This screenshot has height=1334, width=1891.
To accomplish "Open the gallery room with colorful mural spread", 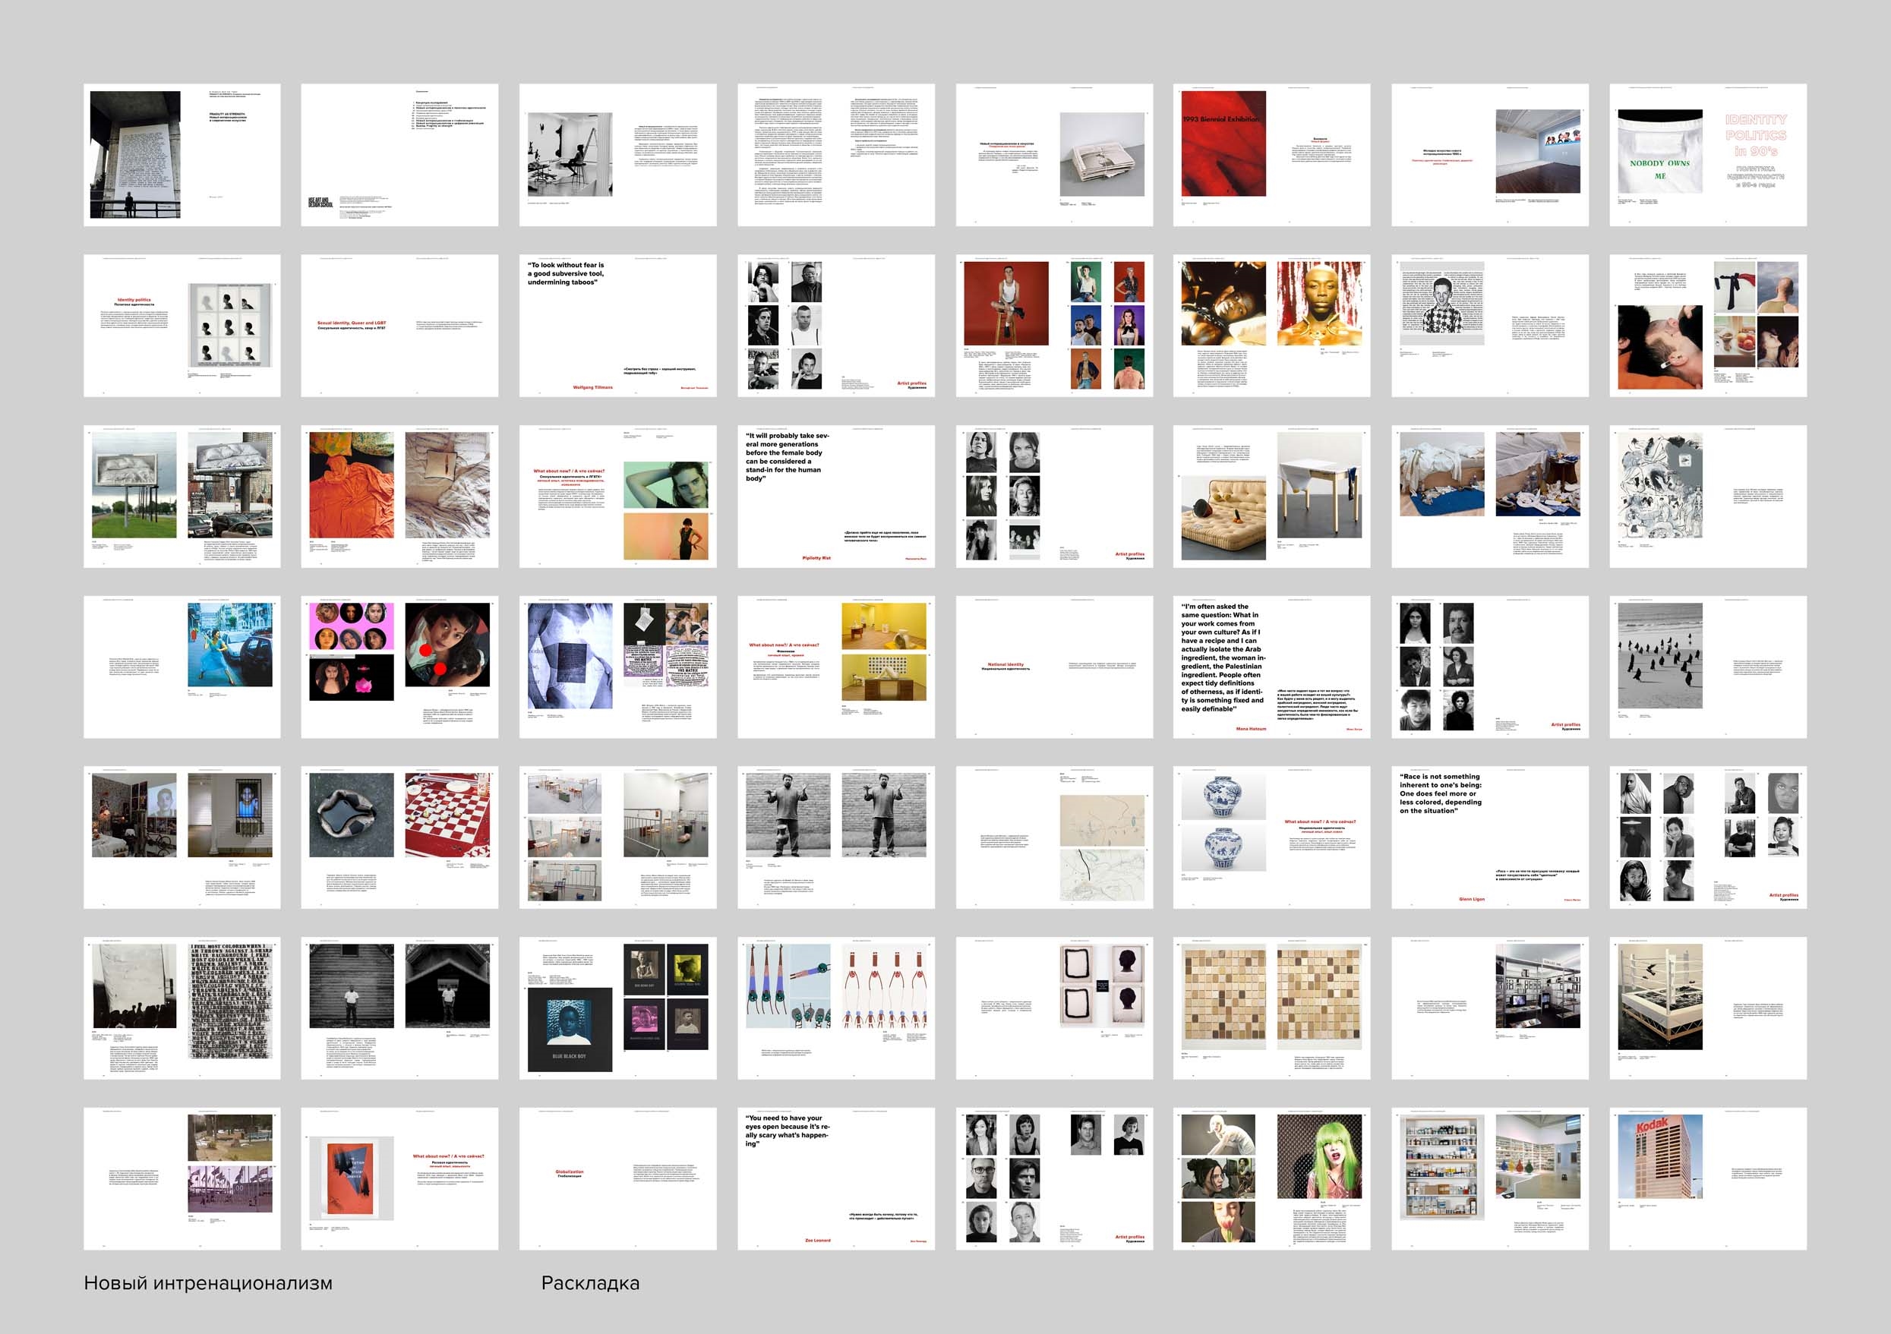I will point(1490,155).
